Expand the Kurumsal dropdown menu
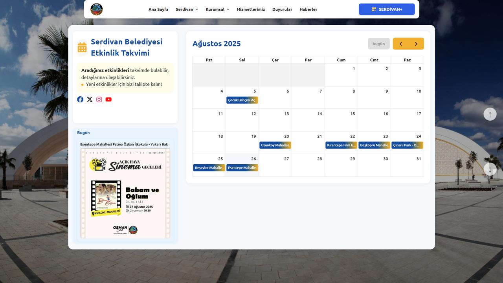The width and height of the screenshot is (503, 283). (x=217, y=9)
